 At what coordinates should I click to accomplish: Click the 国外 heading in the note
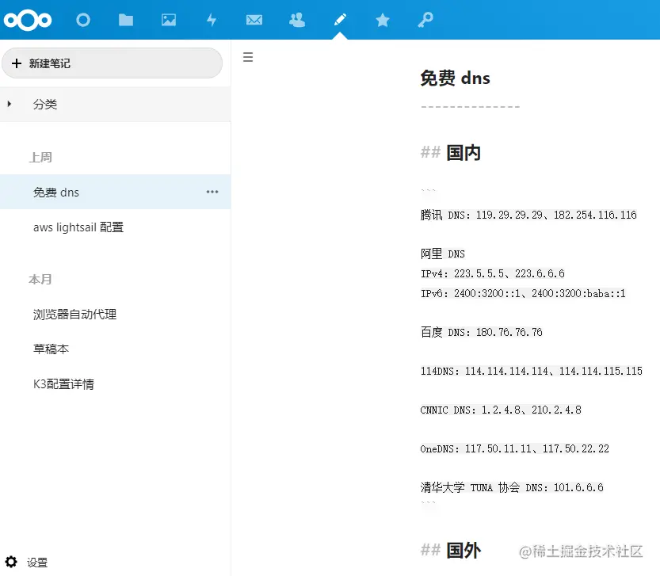[x=463, y=551]
